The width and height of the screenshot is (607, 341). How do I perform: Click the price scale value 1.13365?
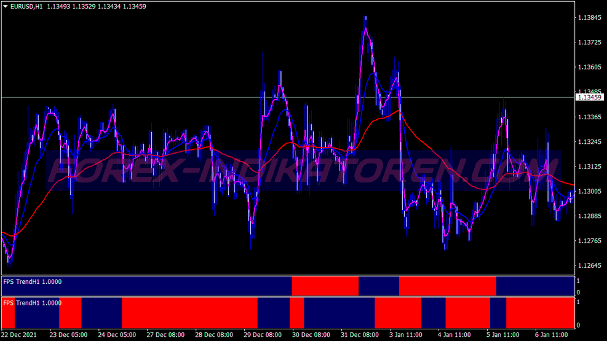coord(590,117)
